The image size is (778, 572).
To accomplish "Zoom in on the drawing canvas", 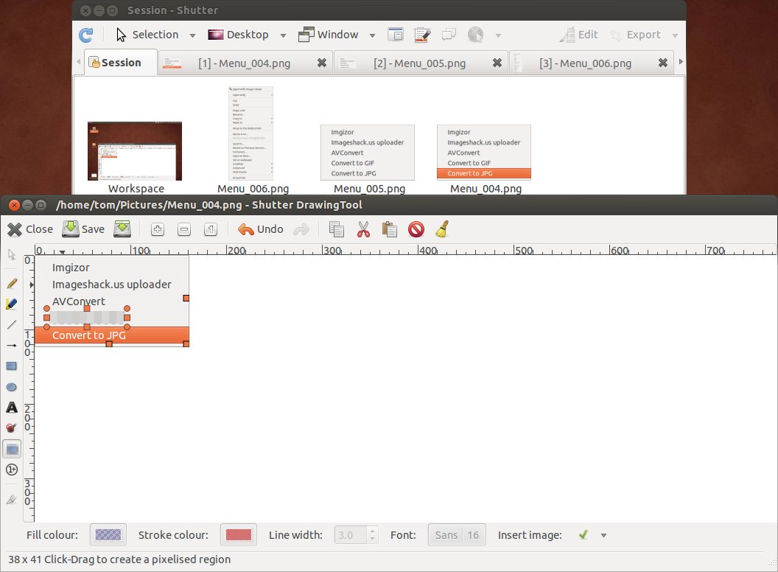I will [x=157, y=229].
